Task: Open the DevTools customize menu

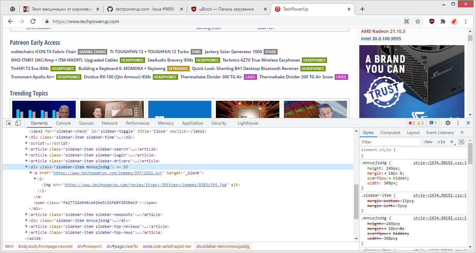Action: coord(458,123)
